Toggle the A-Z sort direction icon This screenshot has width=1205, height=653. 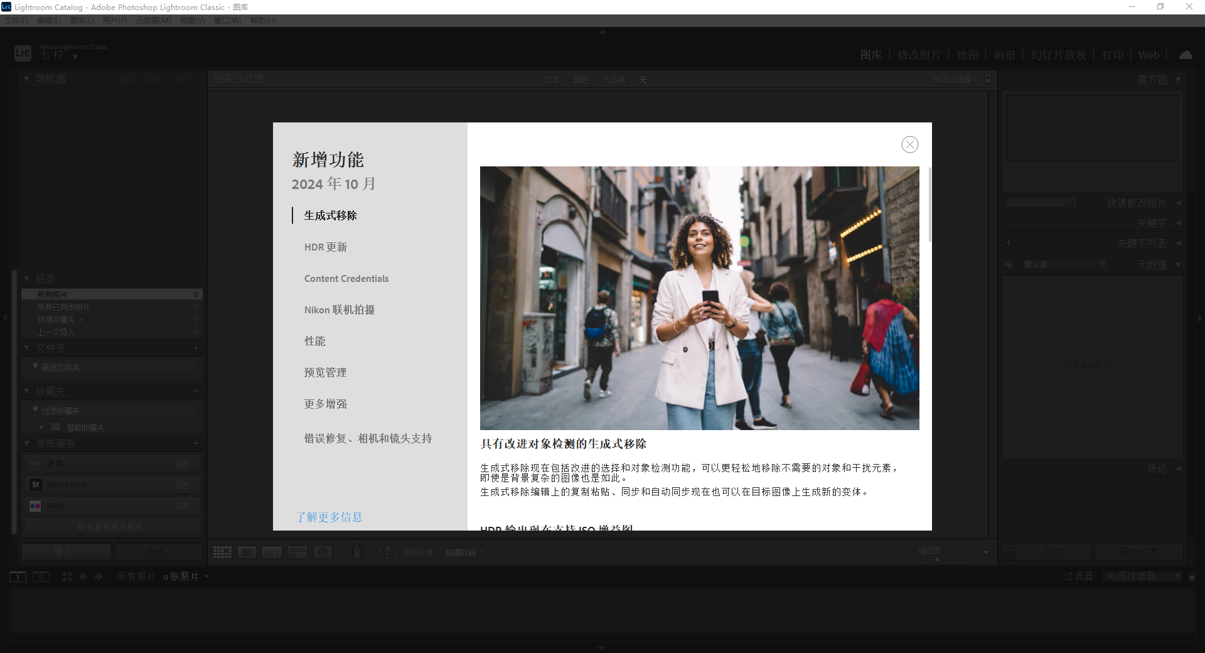tap(387, 552)
